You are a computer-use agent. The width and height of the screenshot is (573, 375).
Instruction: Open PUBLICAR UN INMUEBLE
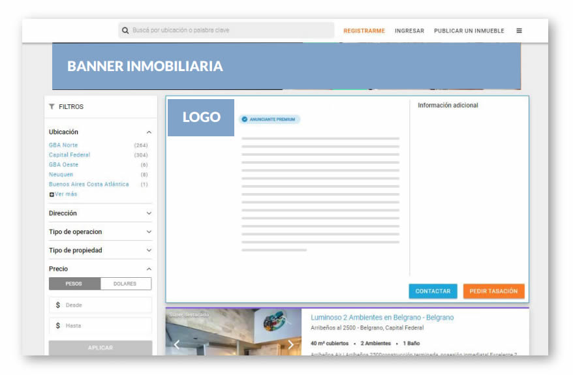point(469,31)
